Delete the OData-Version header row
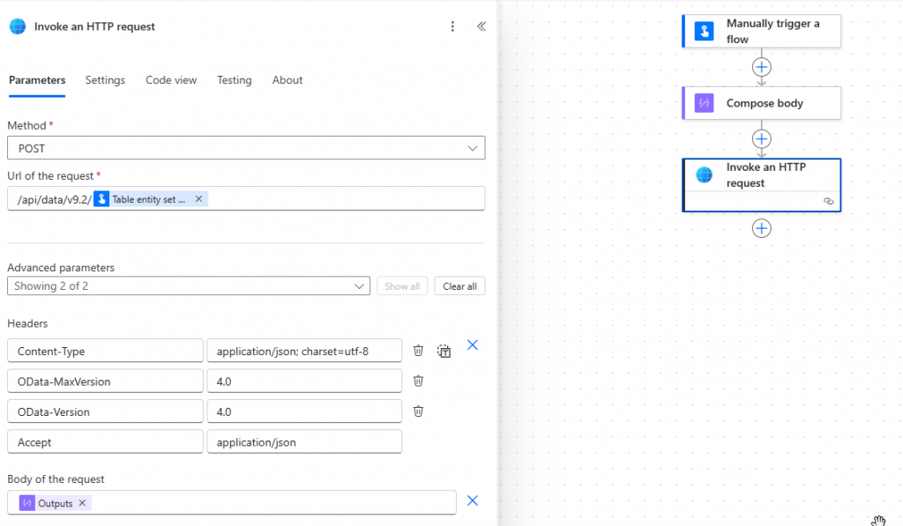 tap(419, 411)
